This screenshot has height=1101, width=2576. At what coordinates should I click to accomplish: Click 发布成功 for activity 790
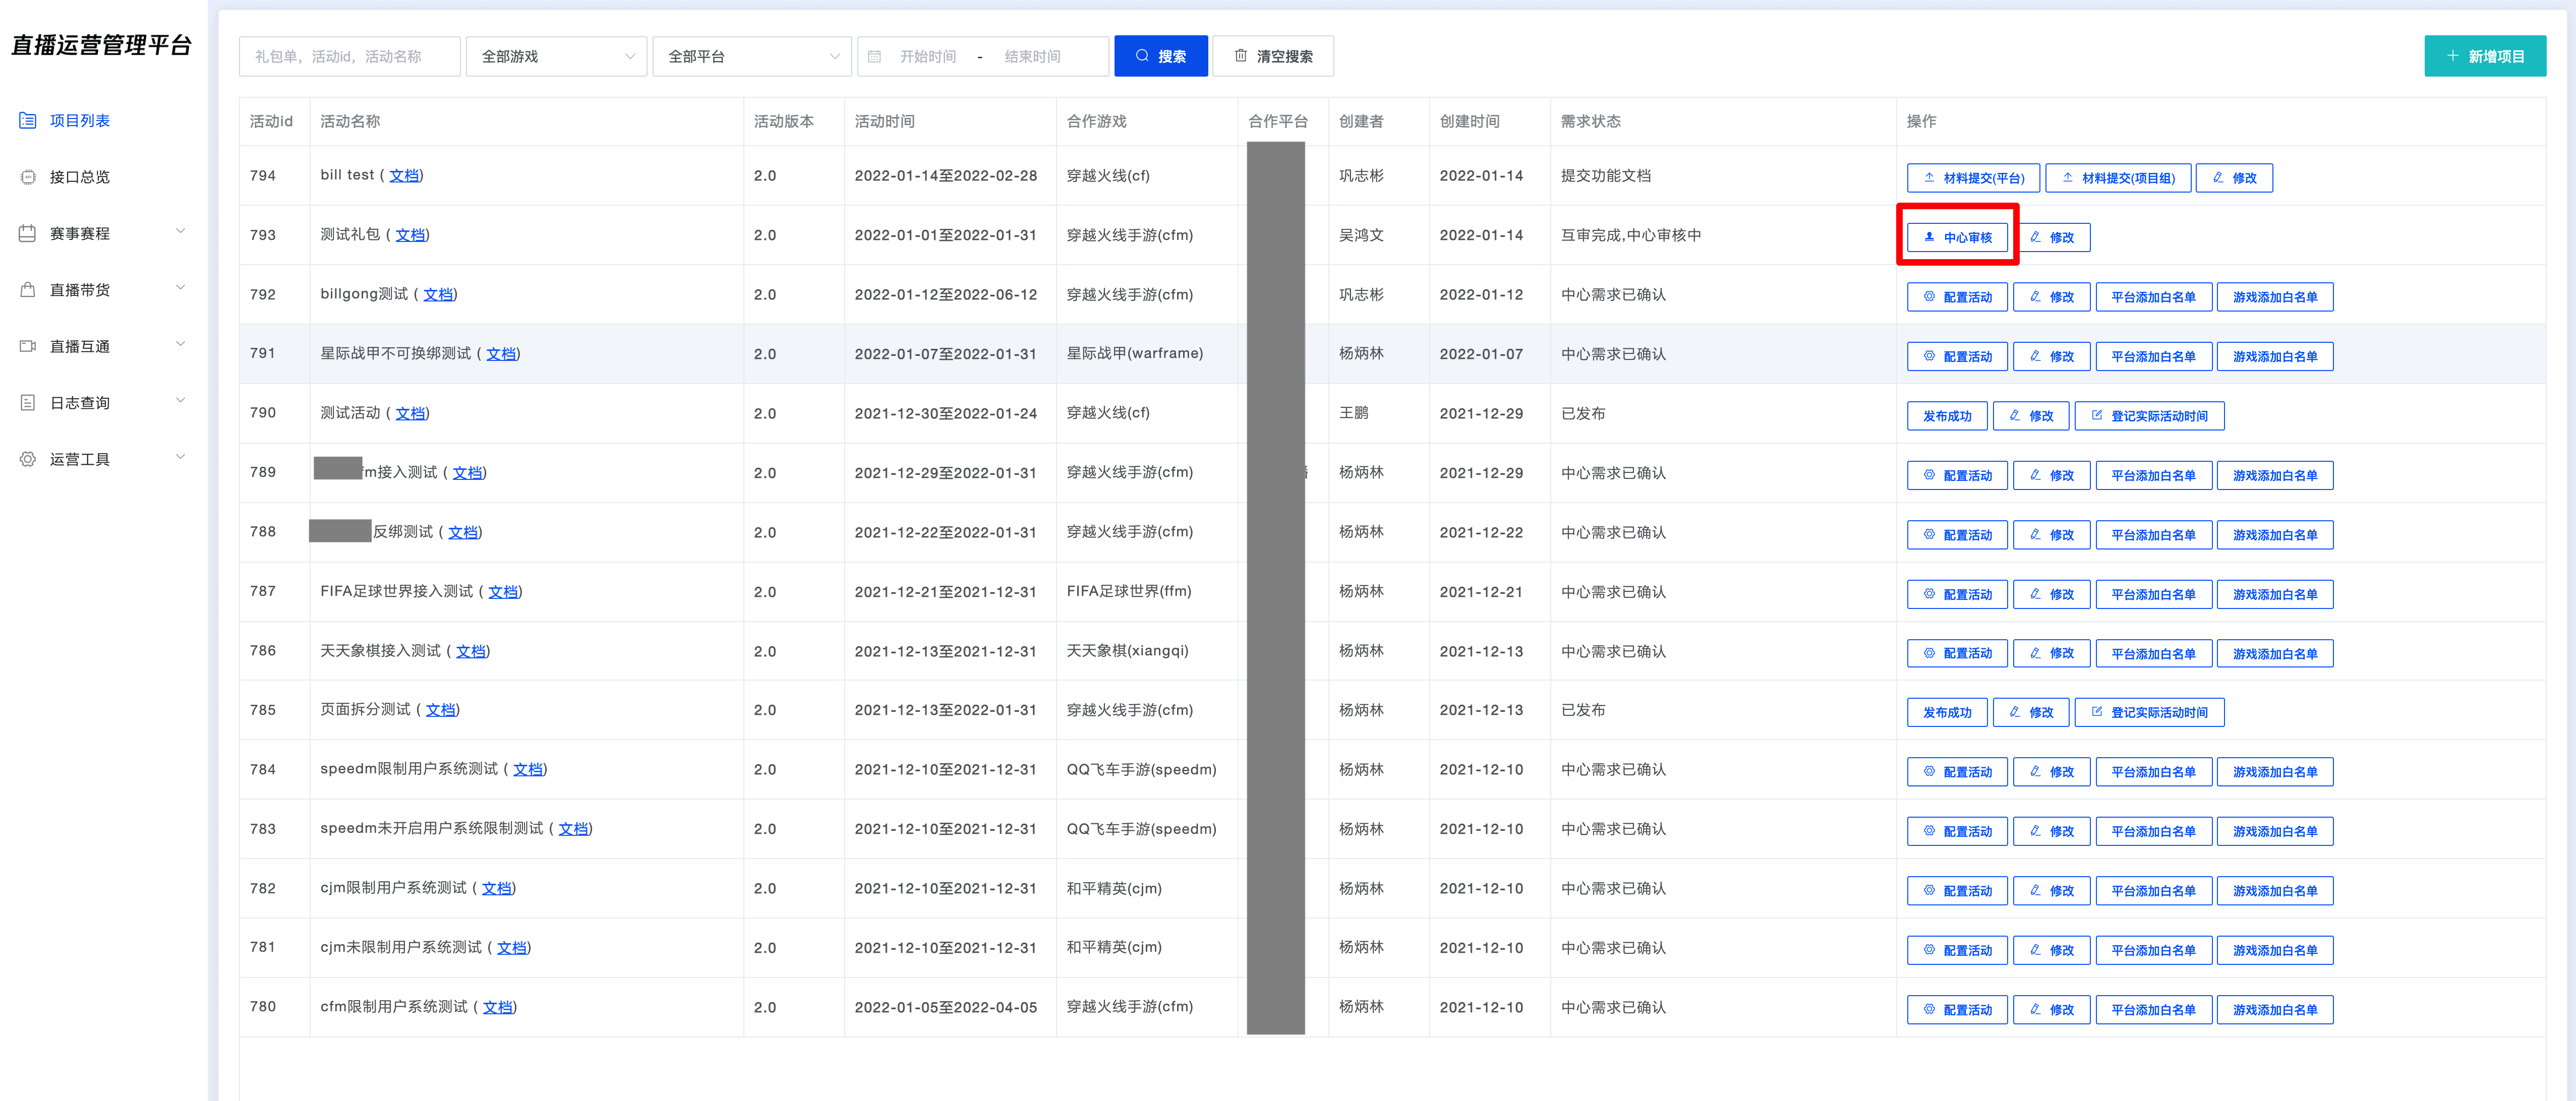1947,416
